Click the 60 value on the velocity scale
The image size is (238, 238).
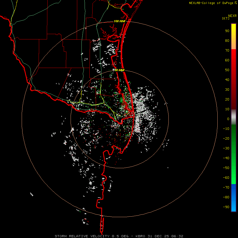point(227,60)
